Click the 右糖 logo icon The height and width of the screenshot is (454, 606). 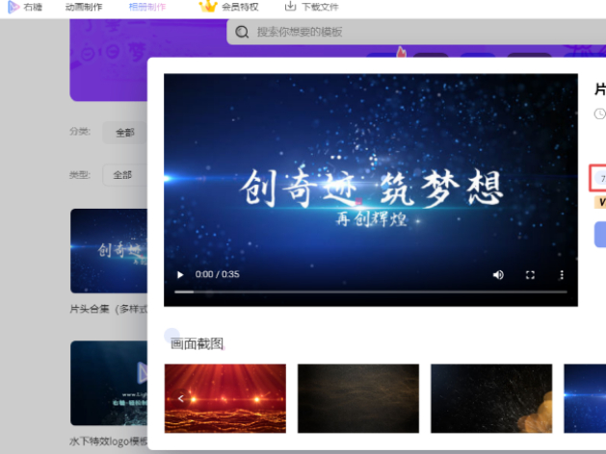[x=13, y=7]
